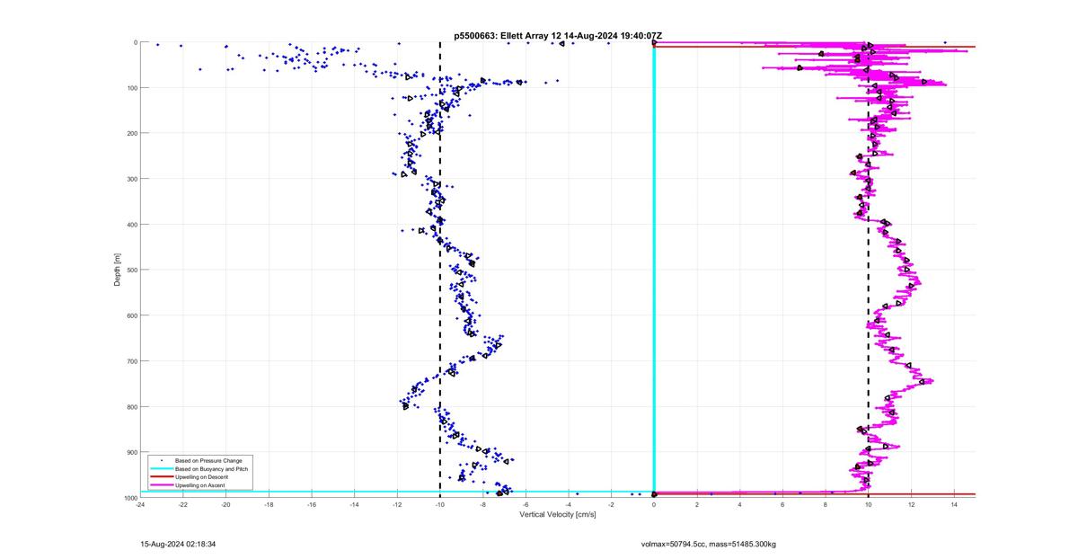Click legend entry Upwelling on Ascent
The height and width of the screenshot is (559, 1078).
[199, 485]
